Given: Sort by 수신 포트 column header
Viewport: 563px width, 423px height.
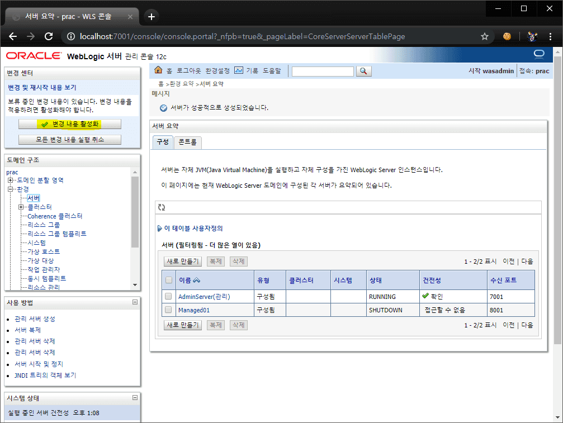Looking at the screenshot, I should [503, 280].
